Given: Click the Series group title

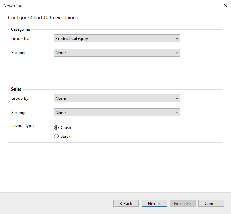Looking at the screenshot, I should [16, 89].
